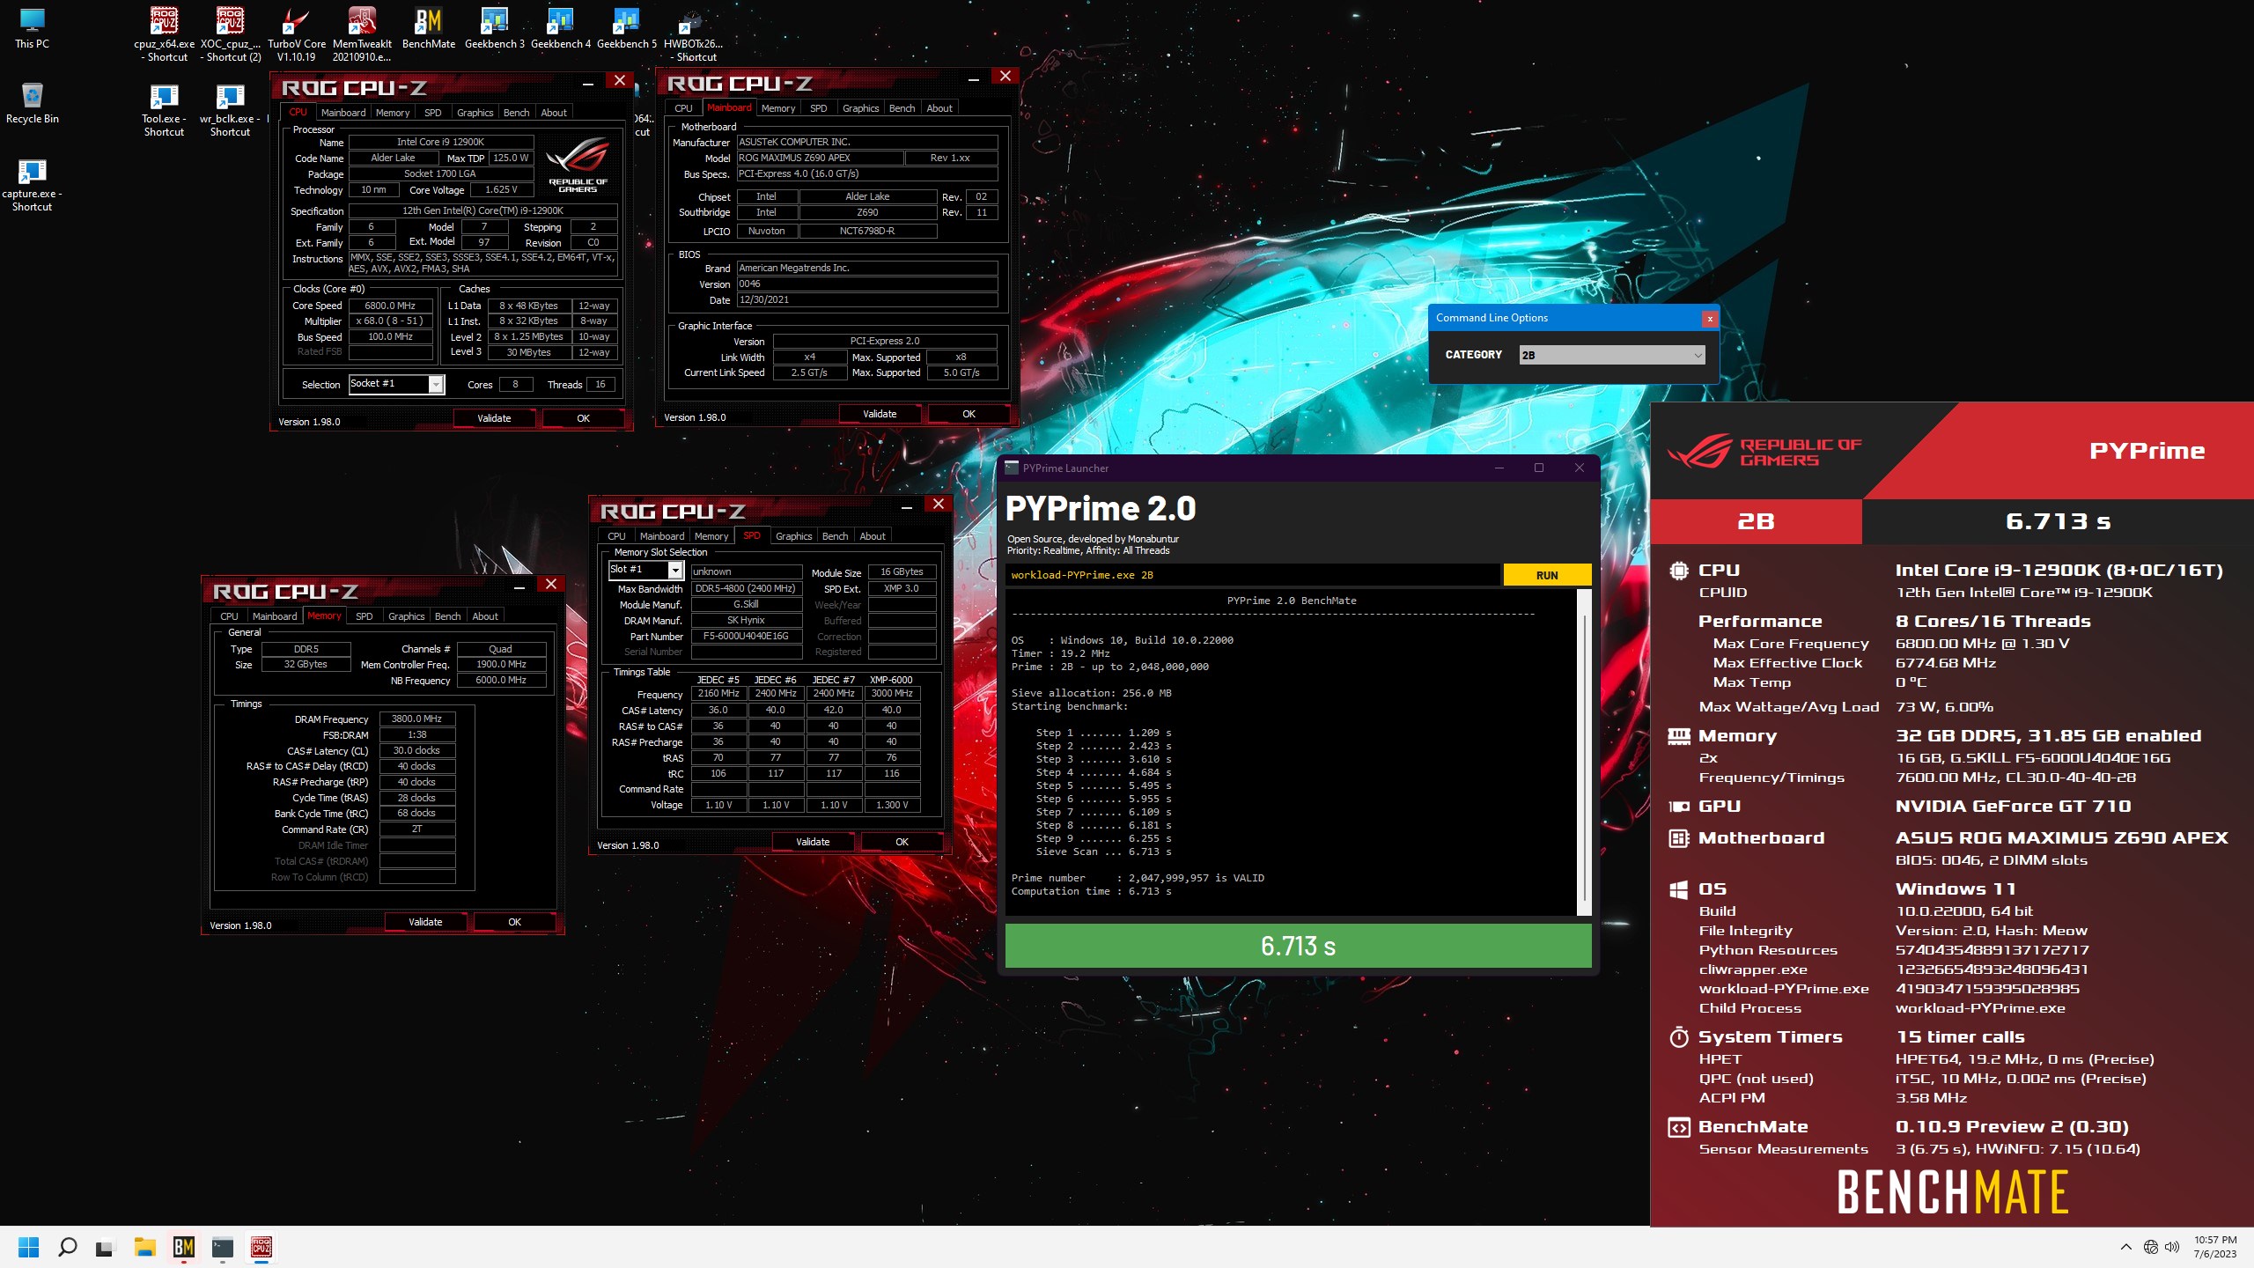The image size is (2254, 1268).
Task: Click 'Prime number : 2,047,999,957 is VALID' line
Action: pos(1138,878)
